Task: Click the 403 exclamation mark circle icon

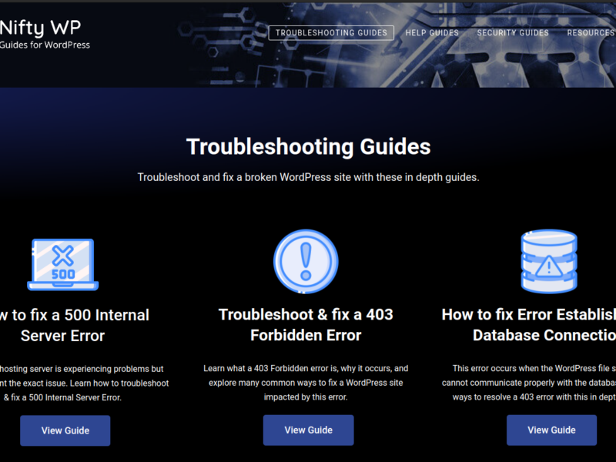Action: 306,262
